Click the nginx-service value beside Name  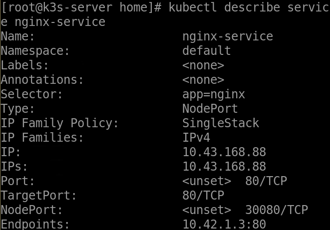pos(227,36)
